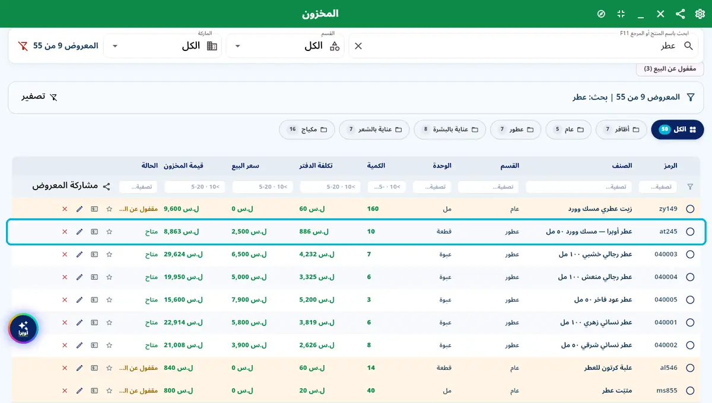Select the row radio for zy149
This screenshot has height=403, width=712.
pos(690,209)
